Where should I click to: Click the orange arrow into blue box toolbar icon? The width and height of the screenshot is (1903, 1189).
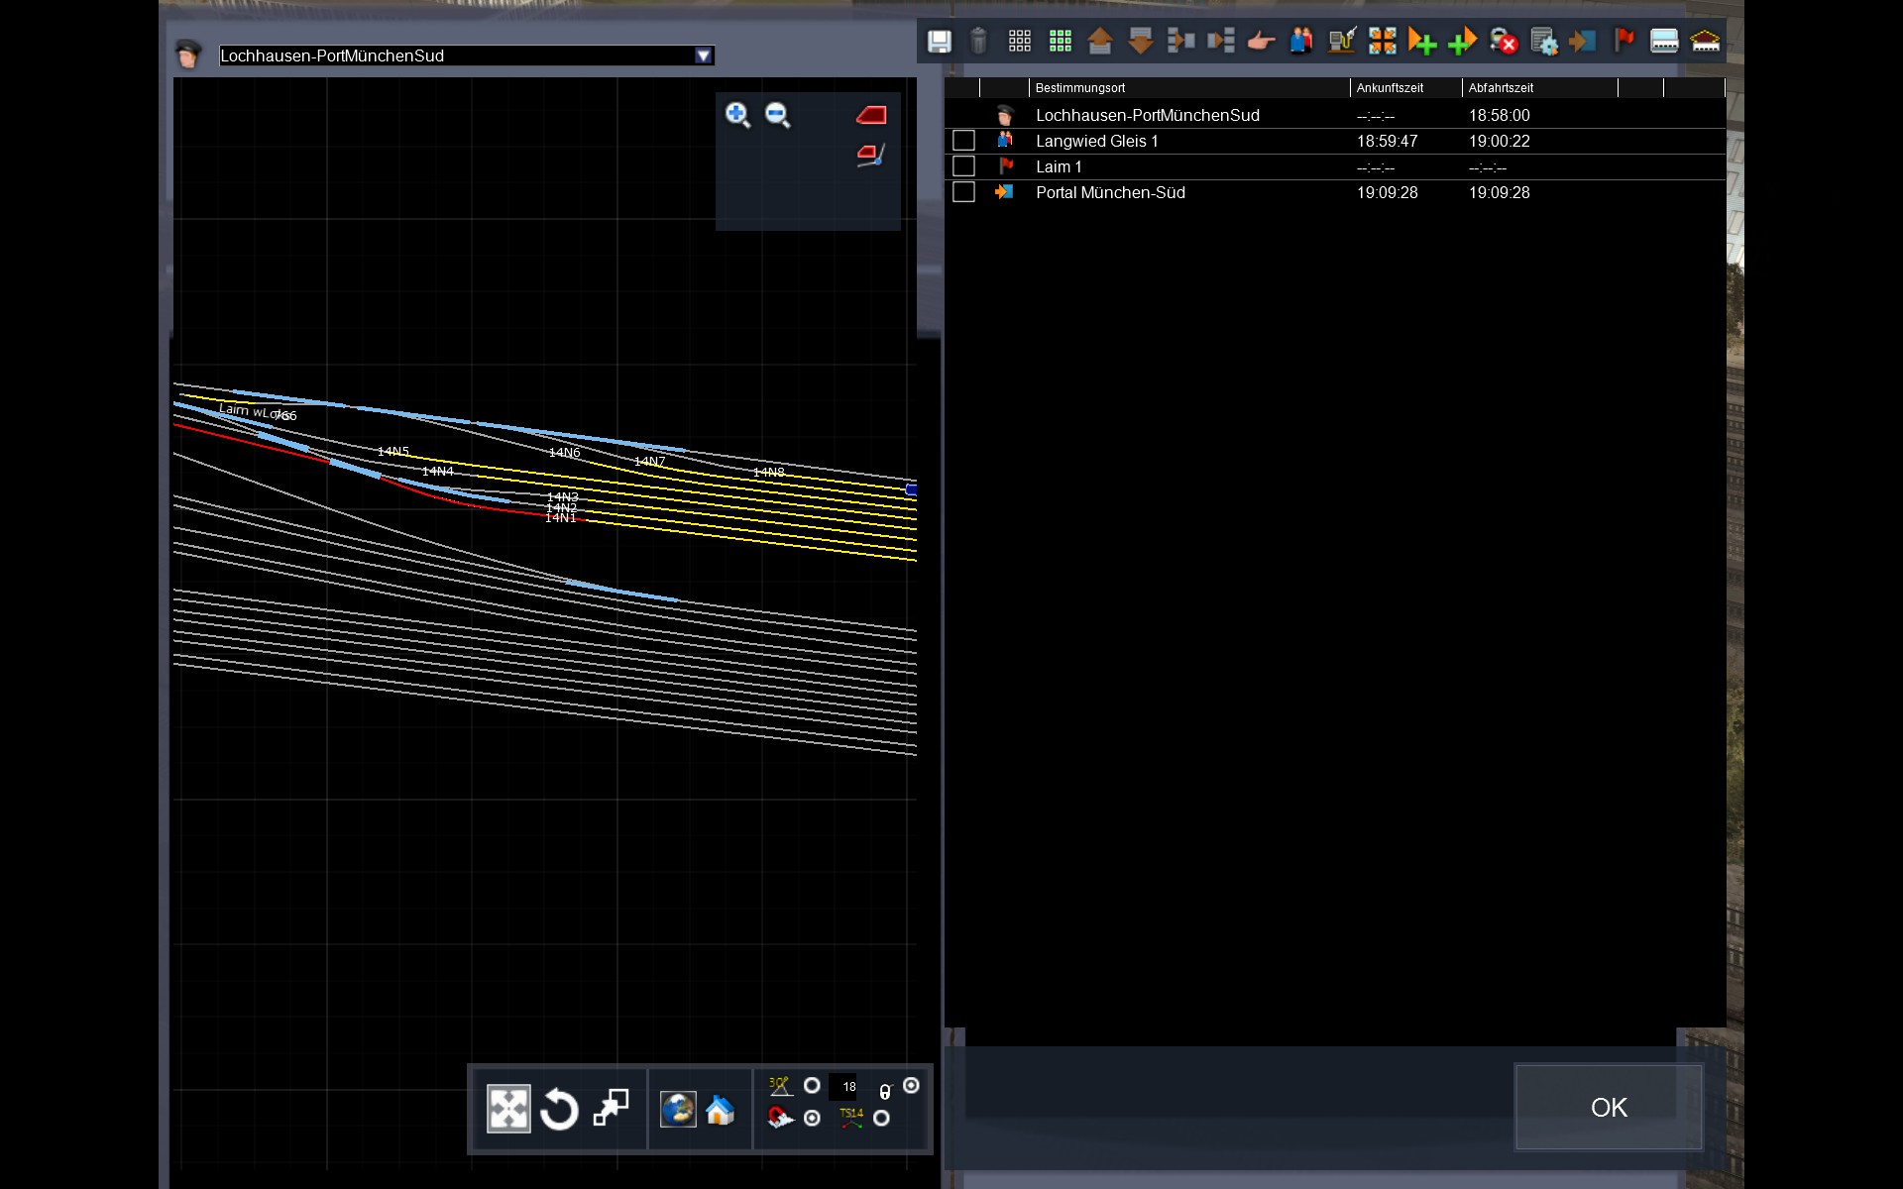coord(1584,41)
